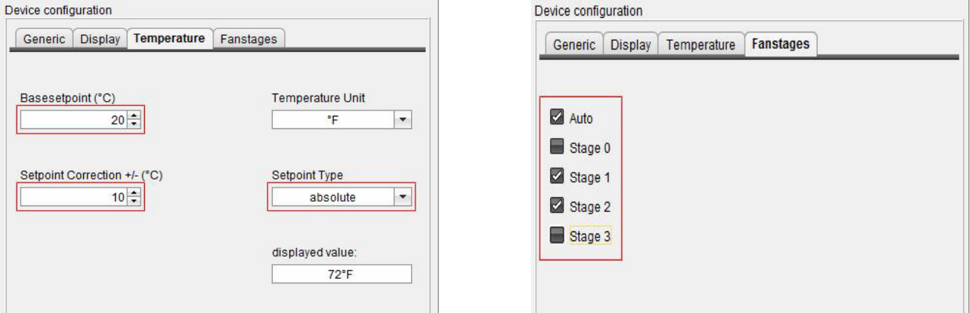
Task: Decrease Basesetpoint value with down arrow
Action: coord(133,123)
